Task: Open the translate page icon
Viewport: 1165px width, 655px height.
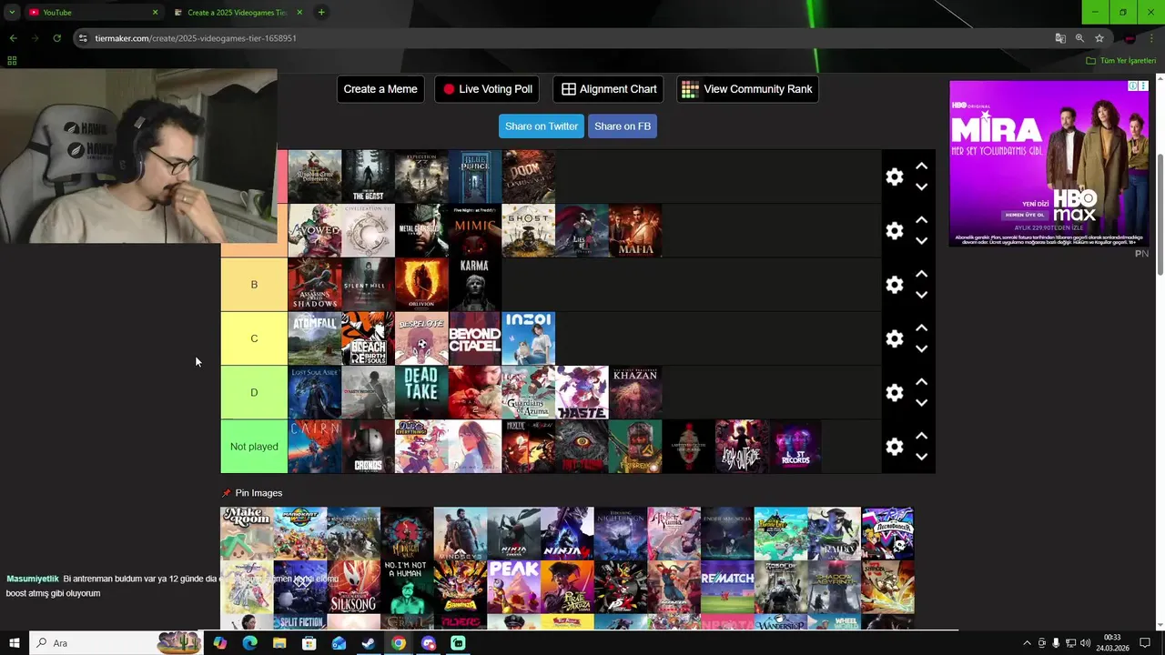Action: click(1060, 38)
